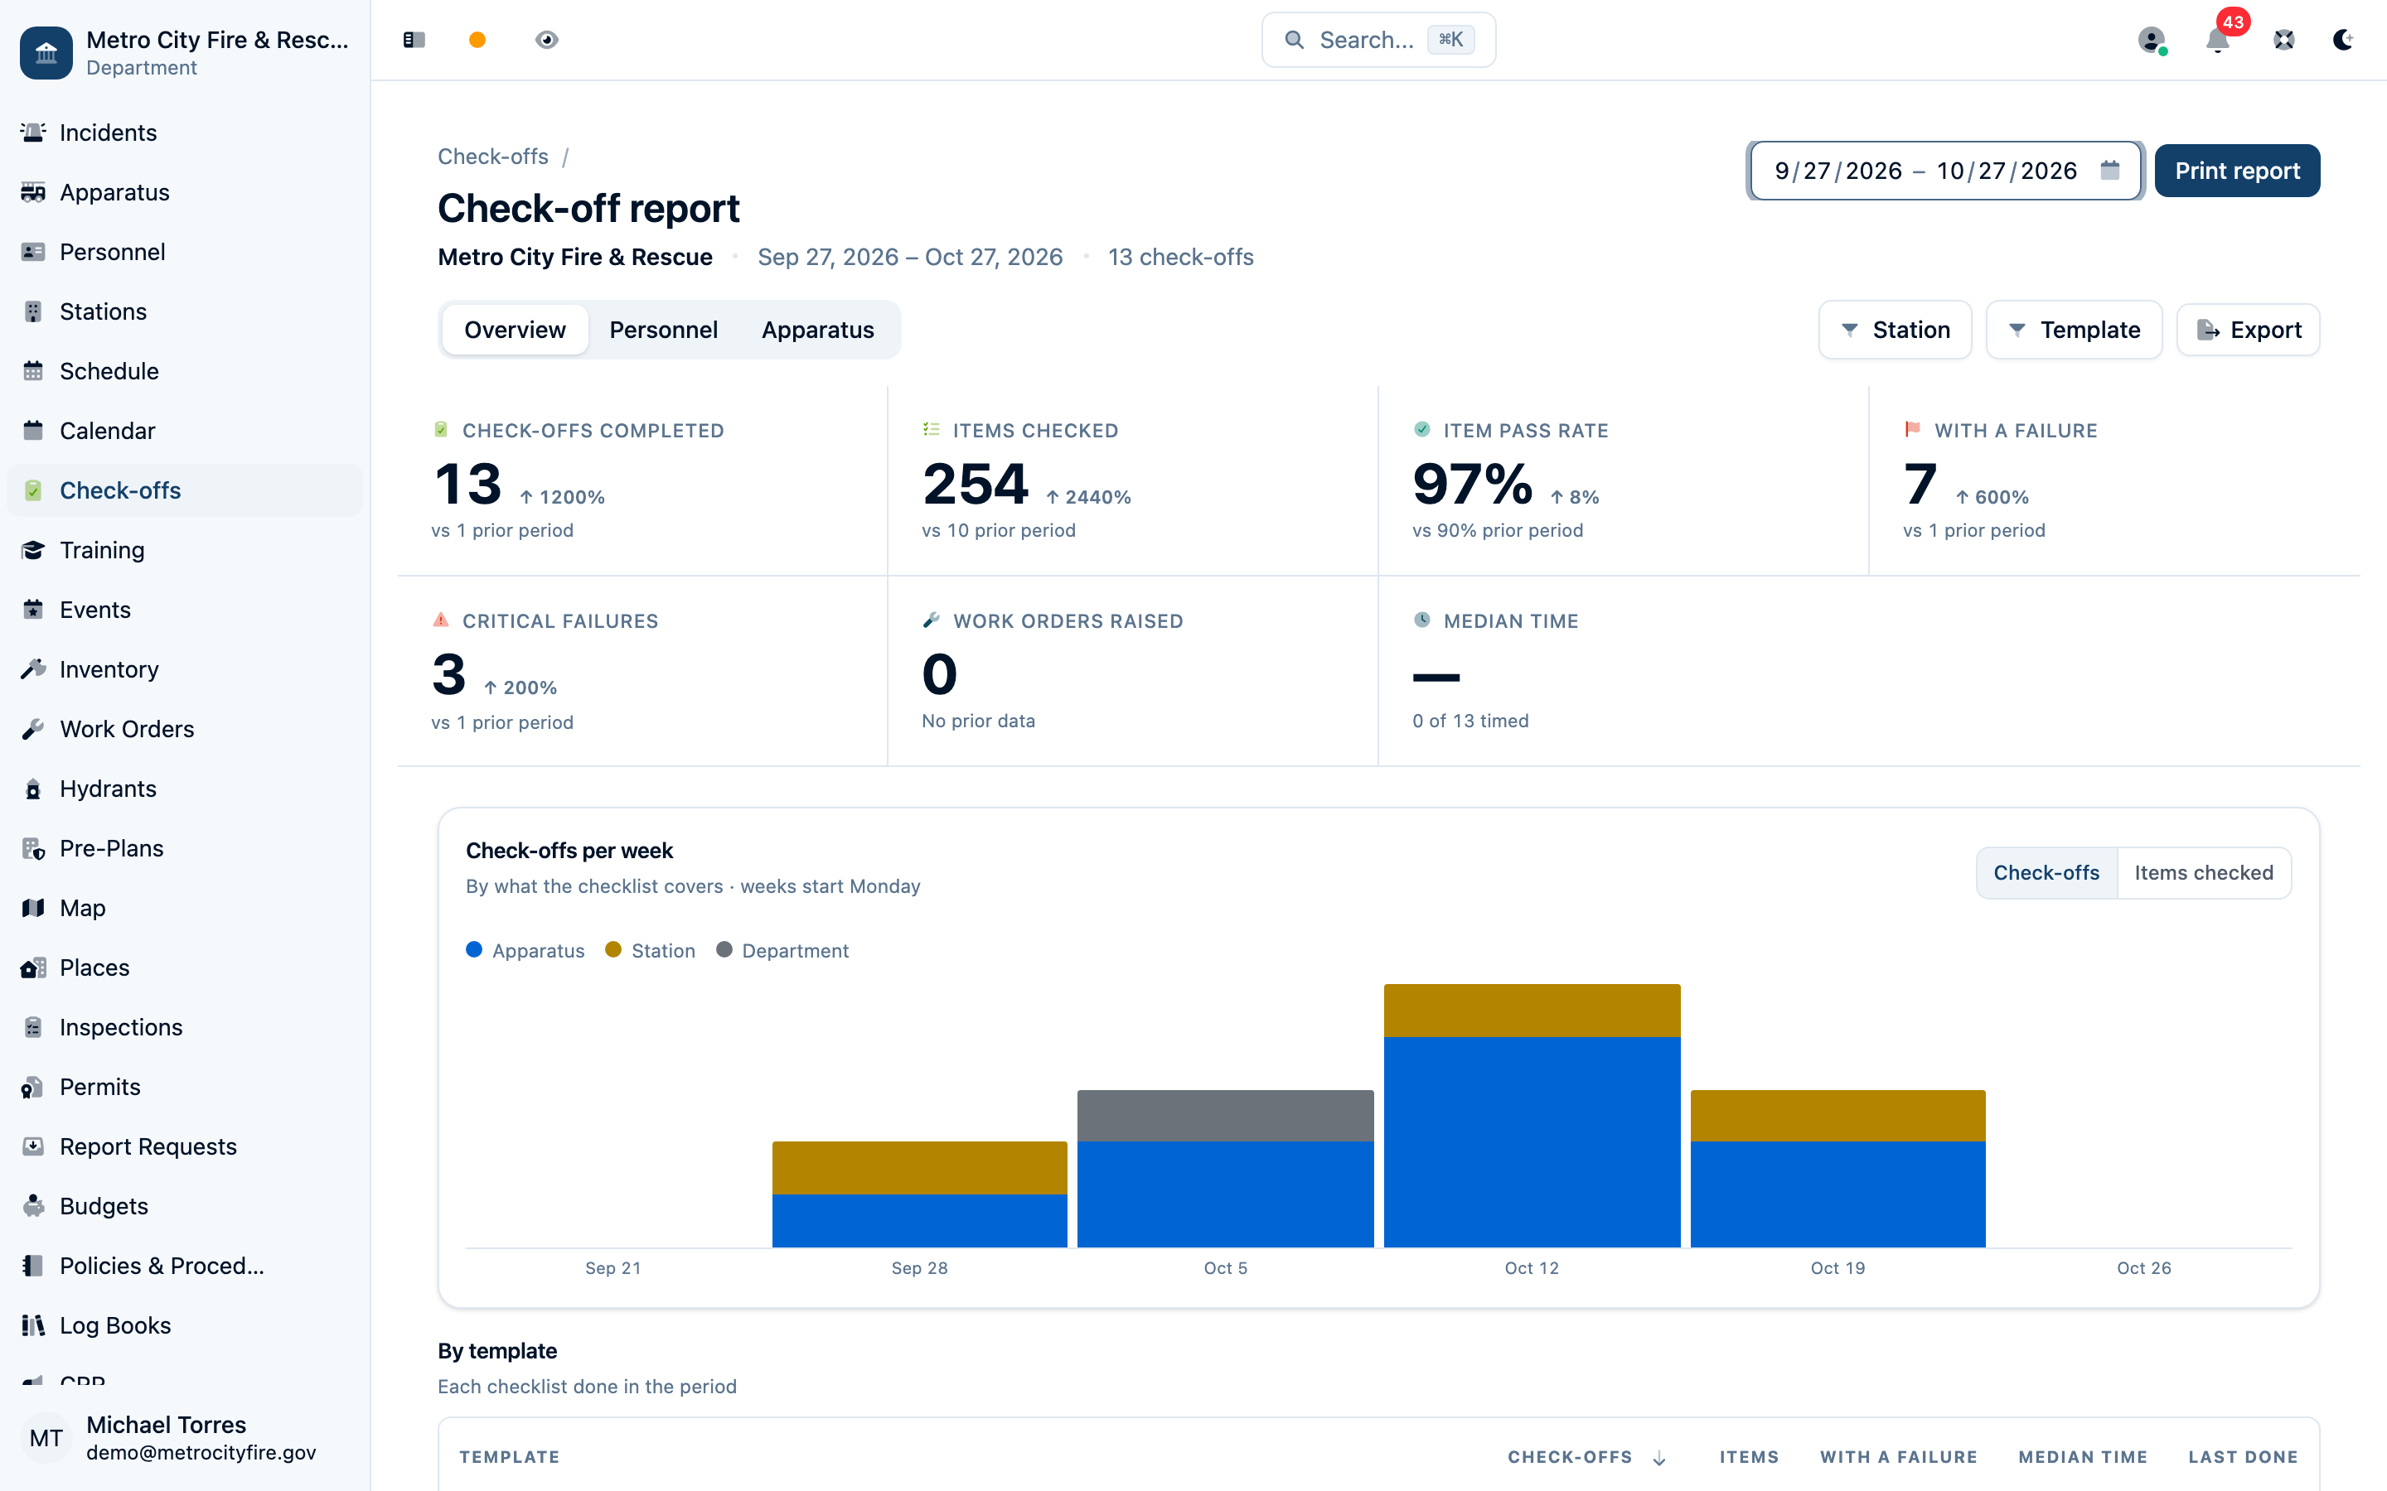Open the Export menu

pyautogui.click(x=2248, y=330)
